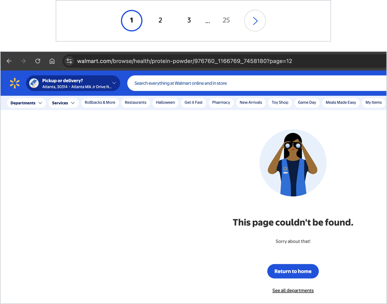Screen dimensions: 387x304
Task: Select page 1 in pagination
Action: pos(132,21)
